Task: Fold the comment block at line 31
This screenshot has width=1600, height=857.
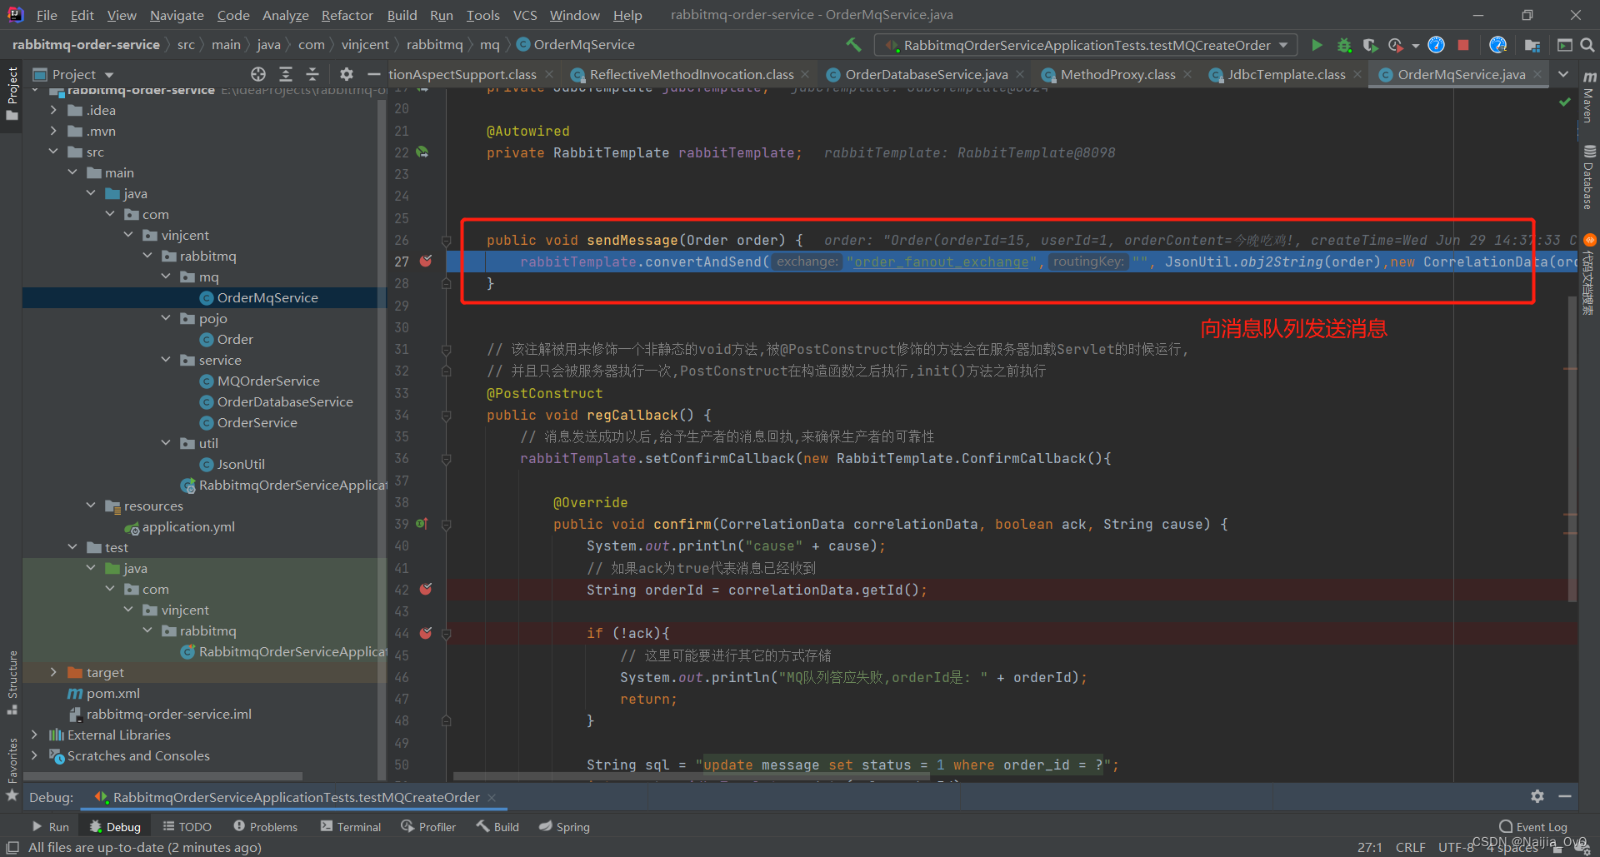Action: tap(447, 350)
